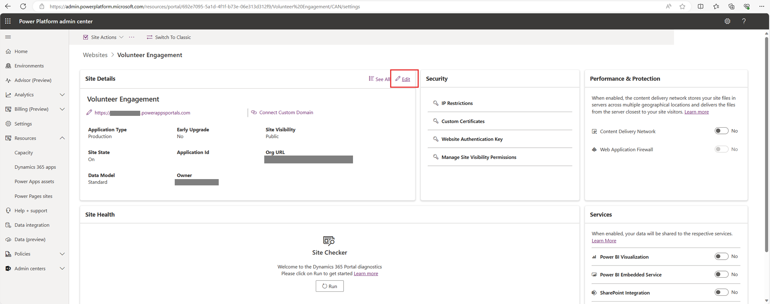Expand the Analytics navigation section

click(62, 95)
